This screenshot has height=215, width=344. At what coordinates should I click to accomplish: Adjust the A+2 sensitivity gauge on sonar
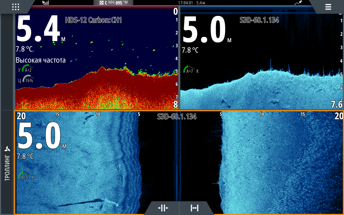click(x=27, y=69)
